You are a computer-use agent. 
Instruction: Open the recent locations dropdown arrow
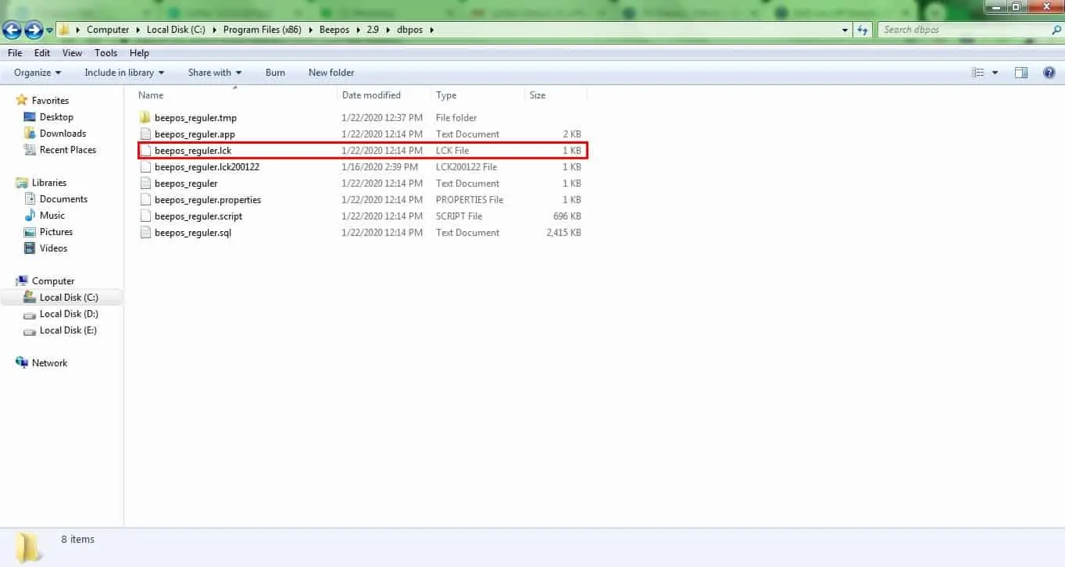[50, 30]
